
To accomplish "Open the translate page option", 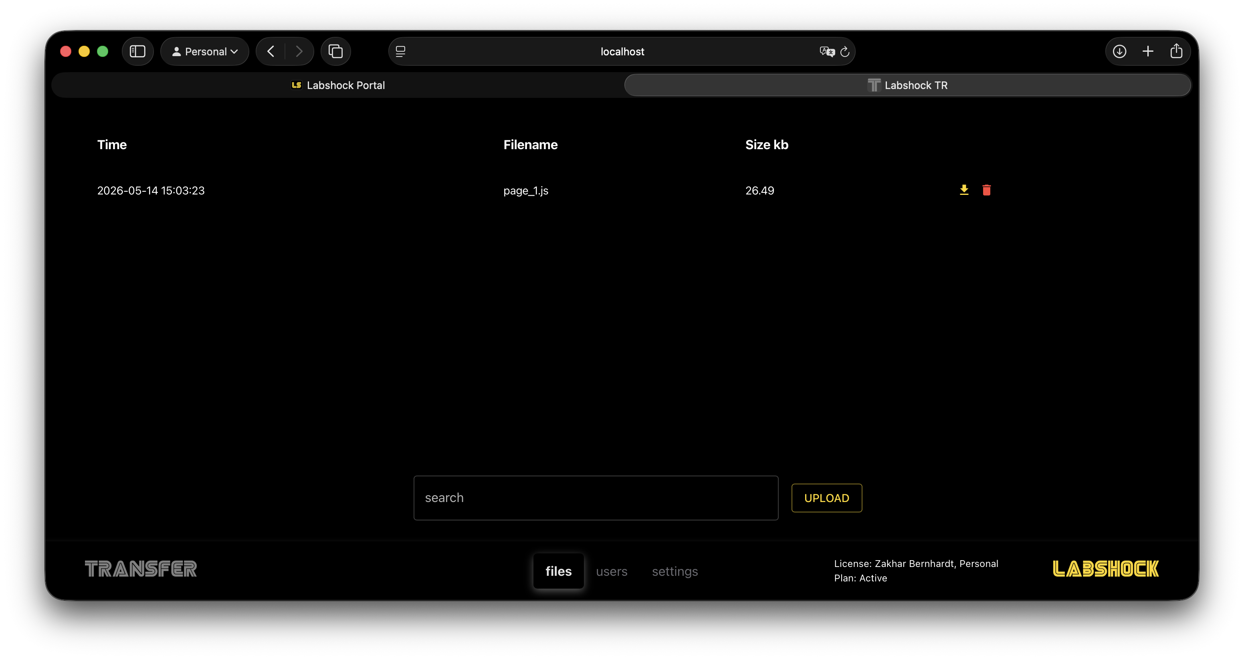I will (x=827, y=52).
